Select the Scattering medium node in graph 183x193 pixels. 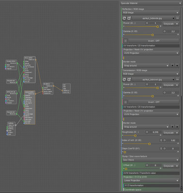(x=11, y=128)
